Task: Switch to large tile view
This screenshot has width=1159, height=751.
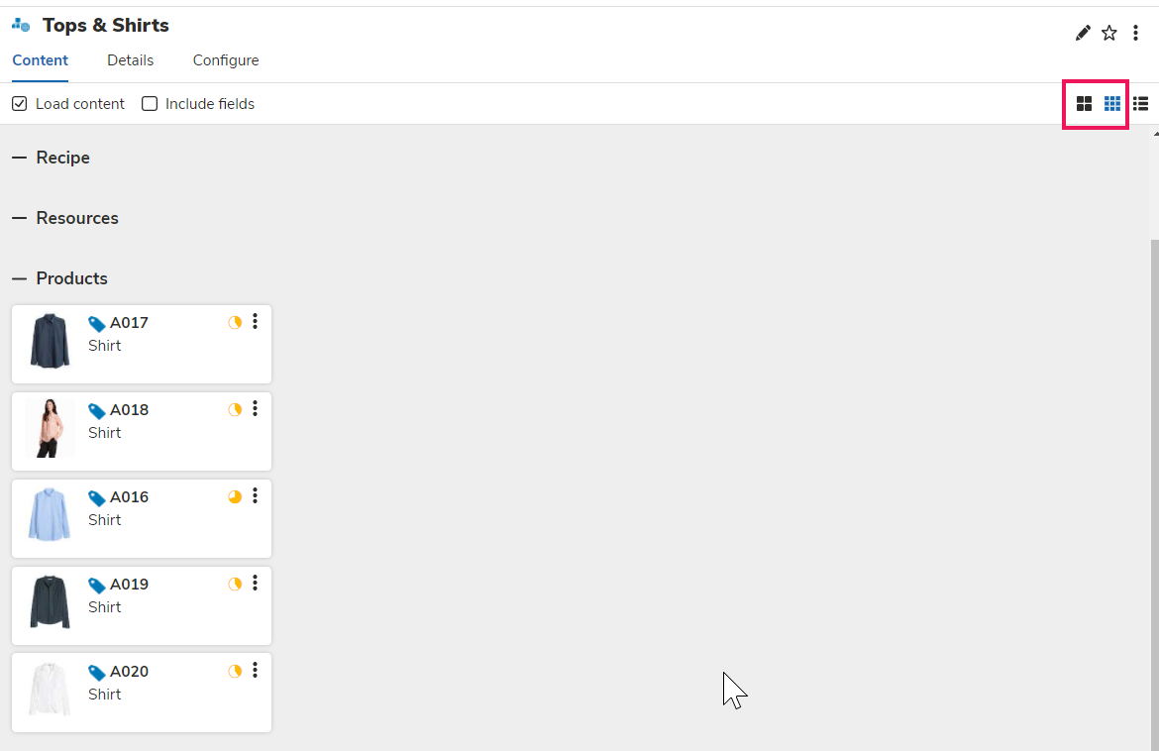Action: point(1084,103)
